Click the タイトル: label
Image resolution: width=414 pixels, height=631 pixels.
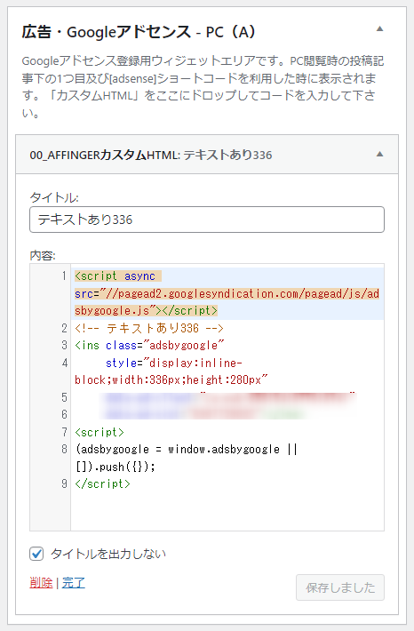[53, 197]
